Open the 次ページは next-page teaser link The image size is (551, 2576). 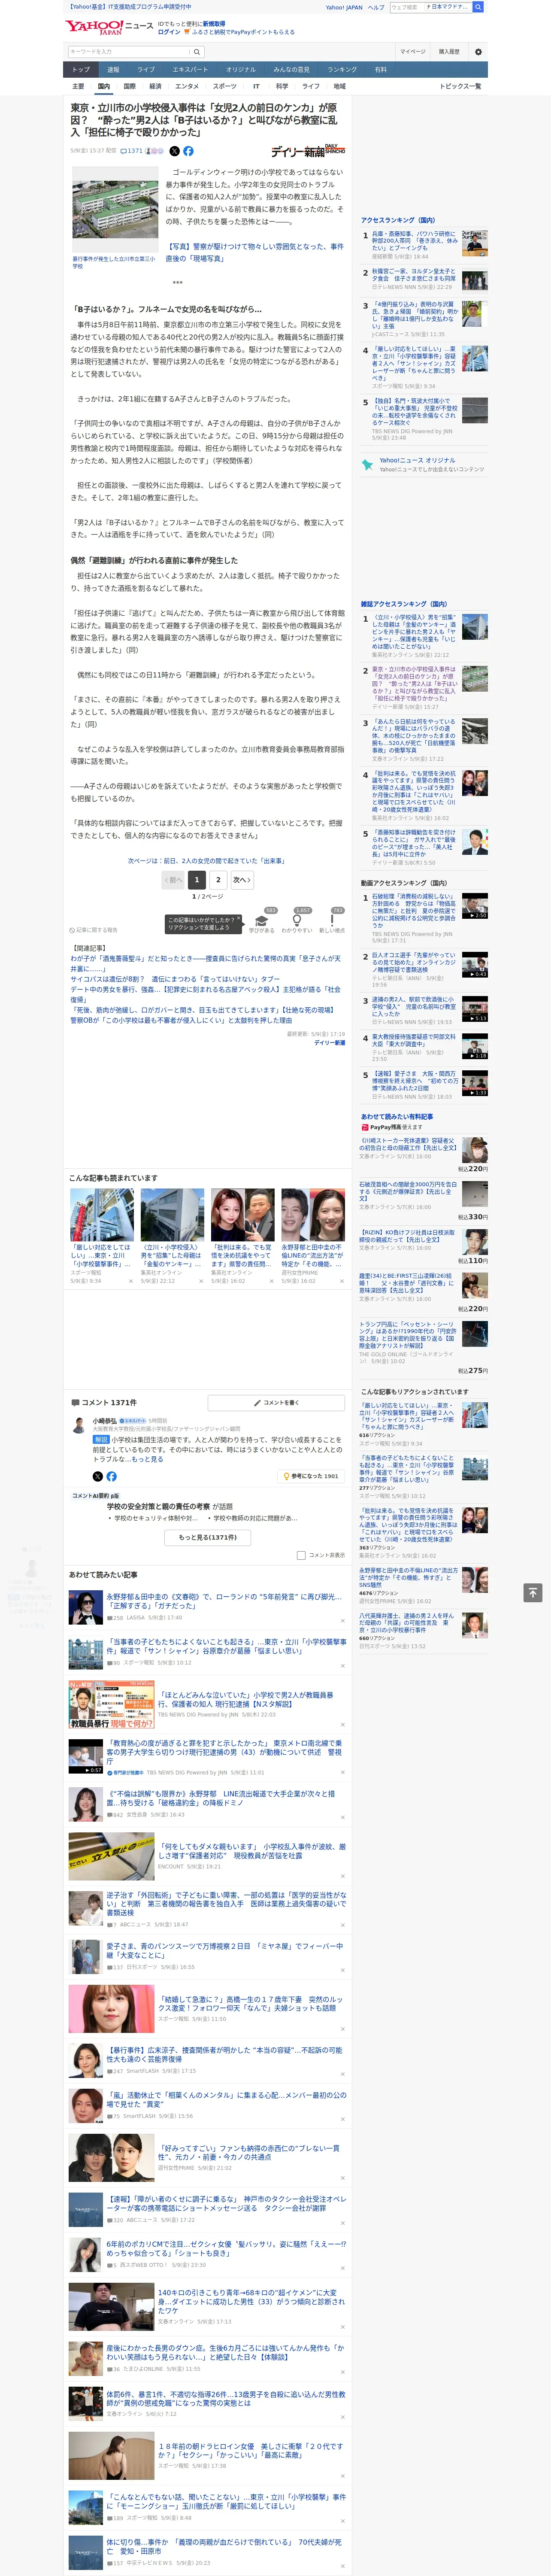coord(206,860)
